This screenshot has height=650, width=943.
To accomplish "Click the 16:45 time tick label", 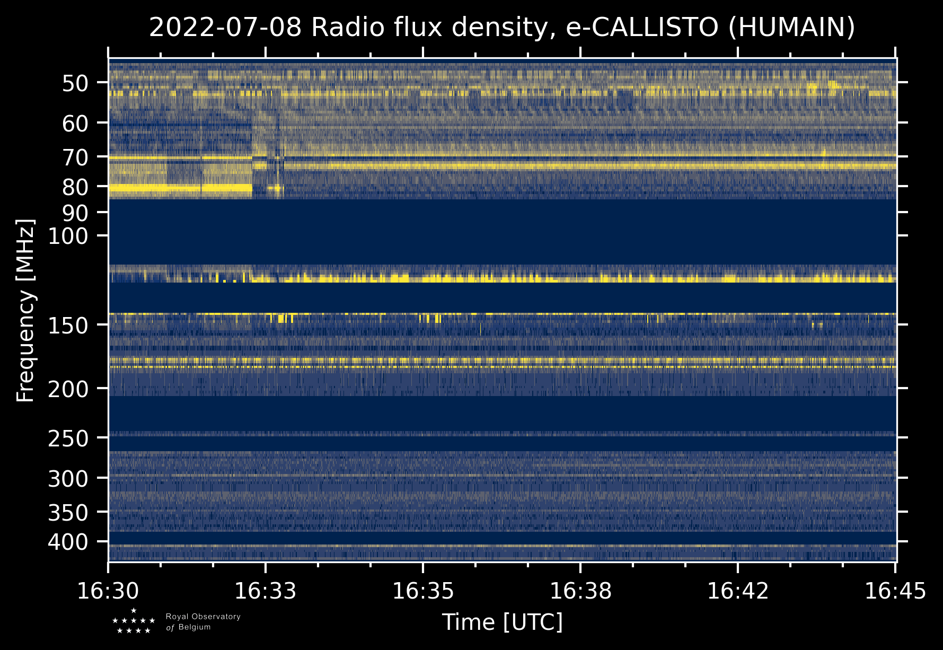I will (x=895, y=591).
